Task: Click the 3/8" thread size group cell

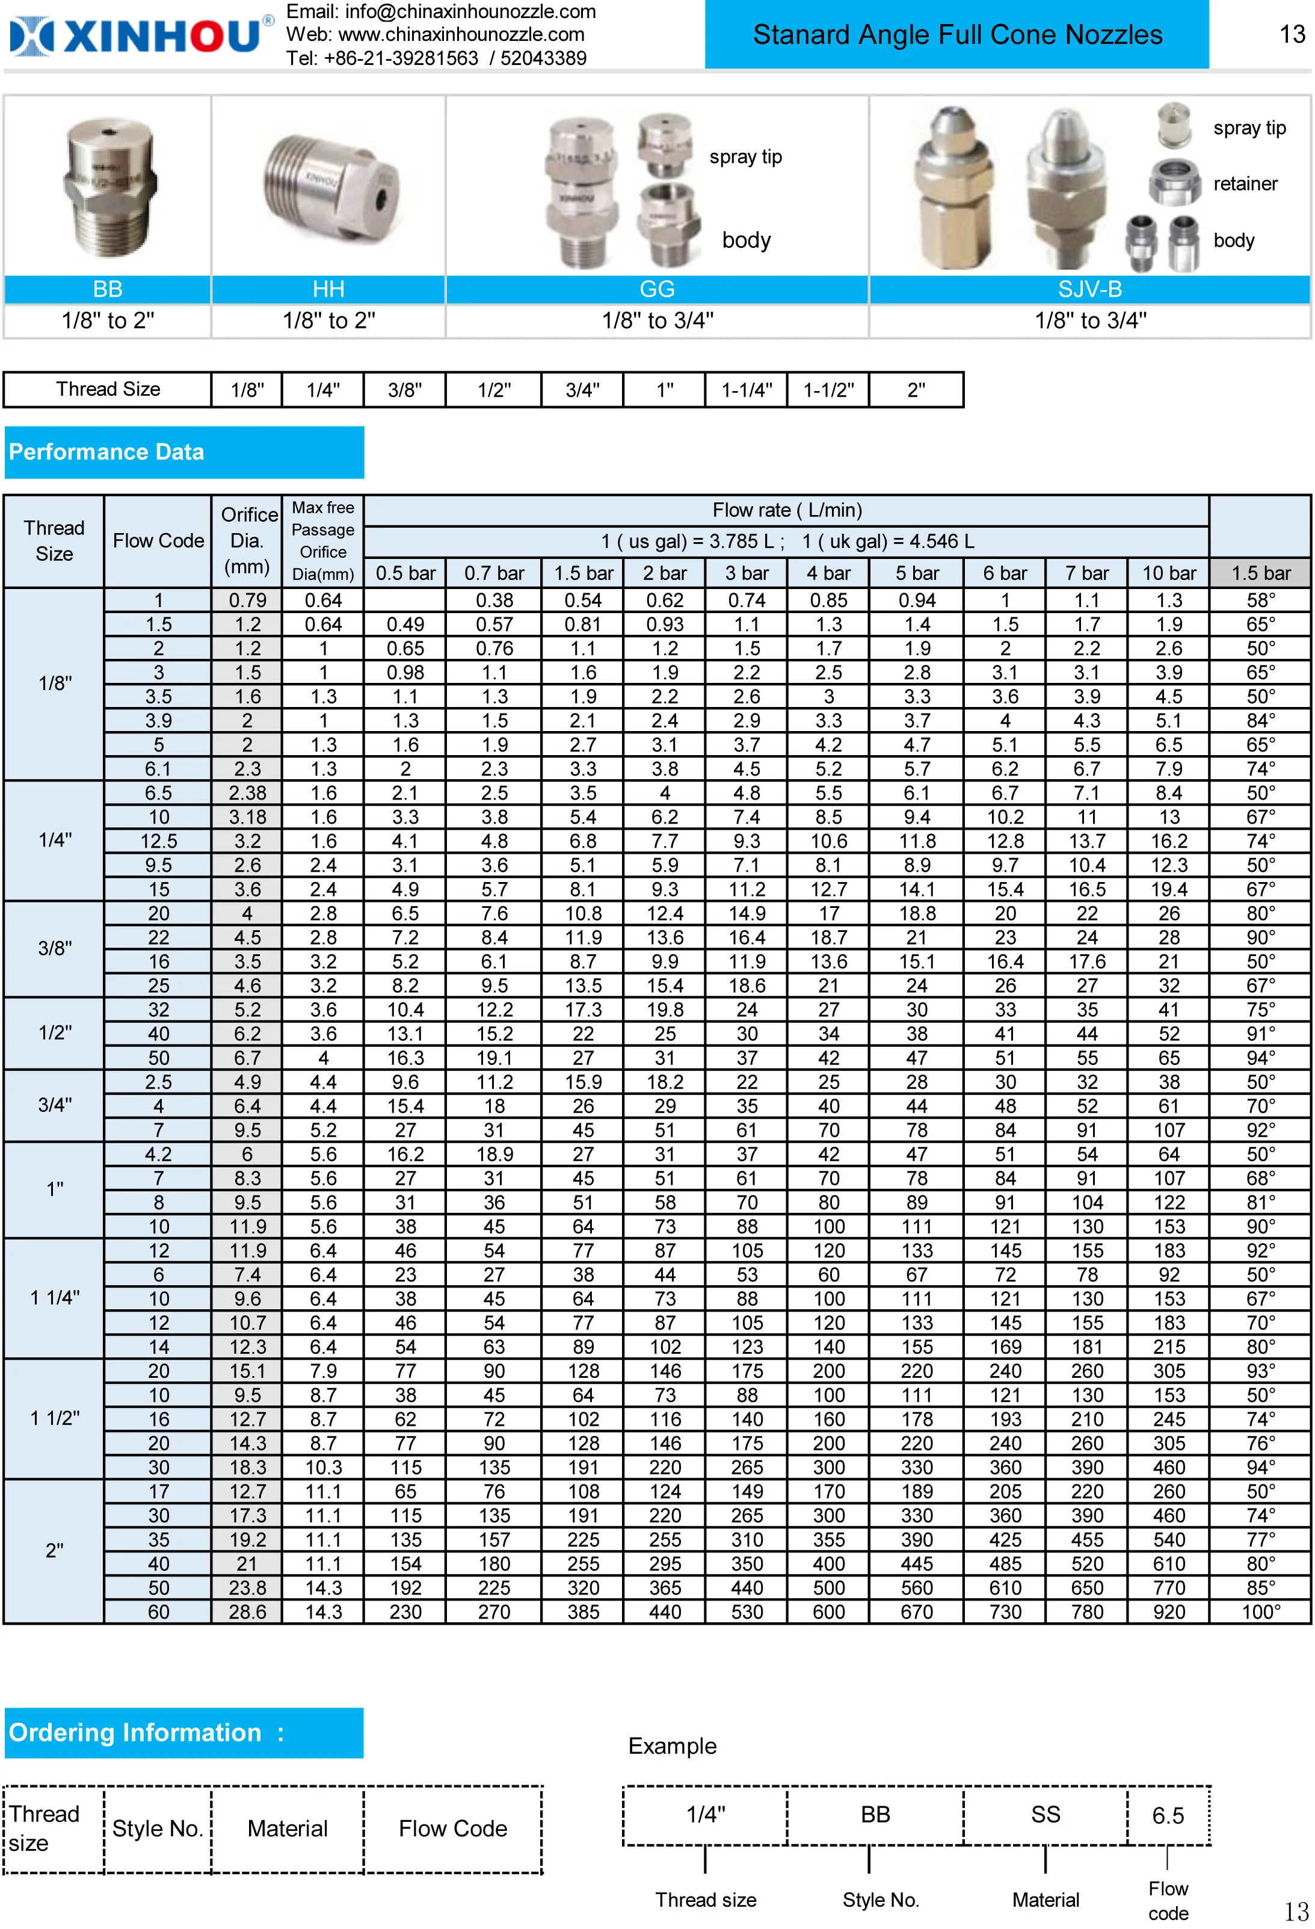Action: (x=55, y=949)
